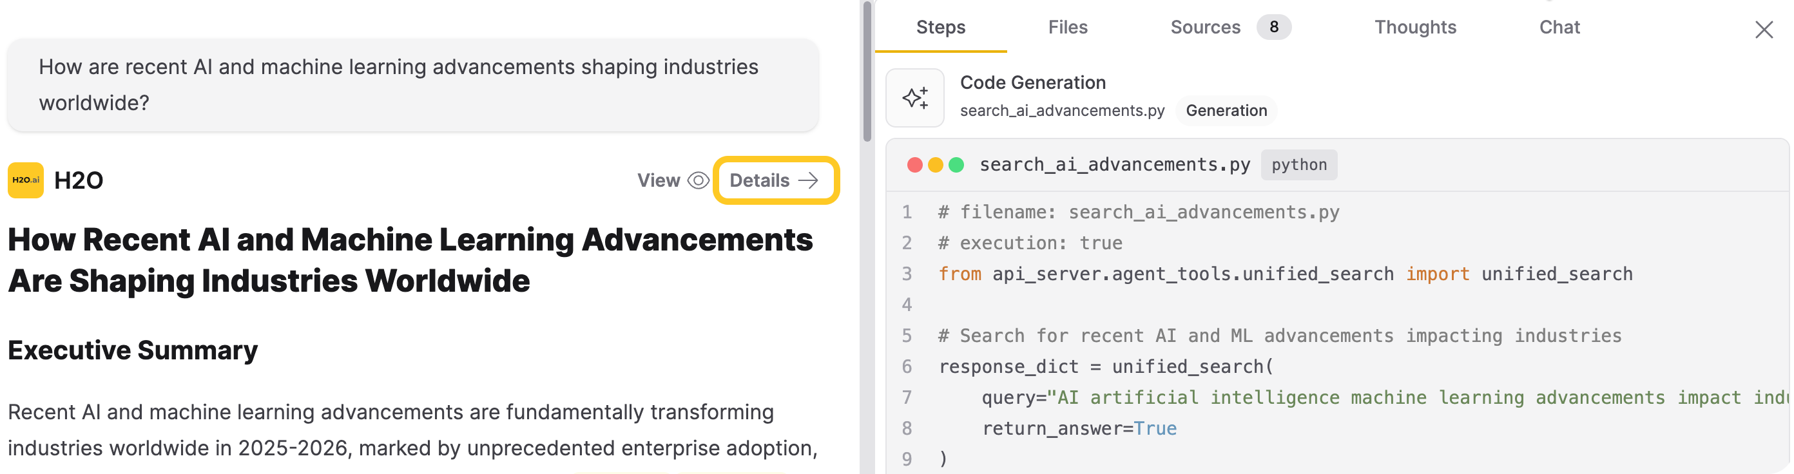Click the left pane vertical scrollbar
The width and height of the screenshot is (1794, 474).
click(866, 70)
